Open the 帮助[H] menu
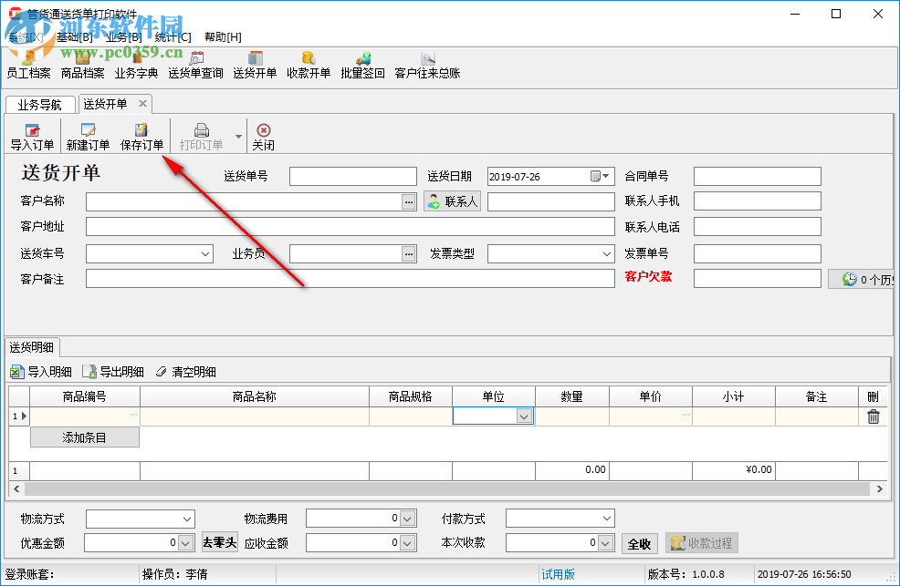This screenshot has height=586, width=900. coord(224,37)
